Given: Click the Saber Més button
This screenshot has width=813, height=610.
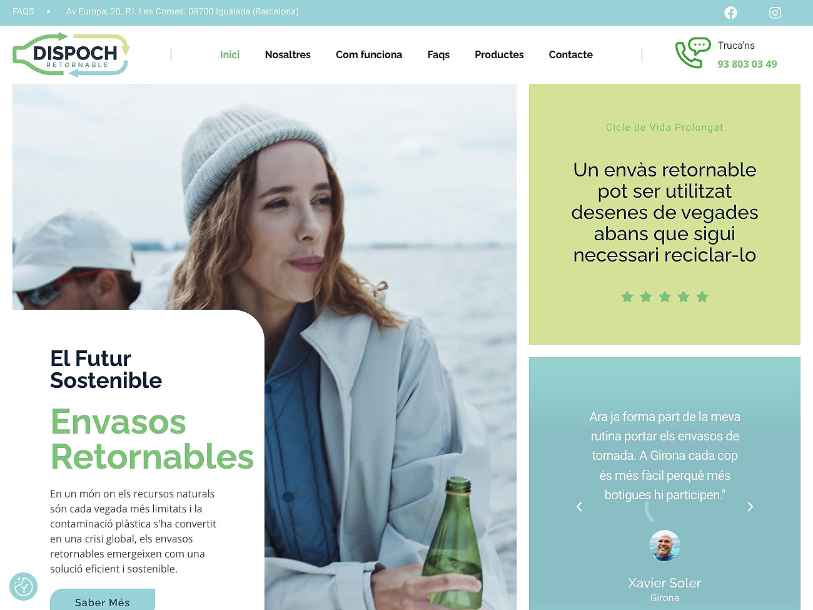Looking at the screenshot, I should click(103, 599).
